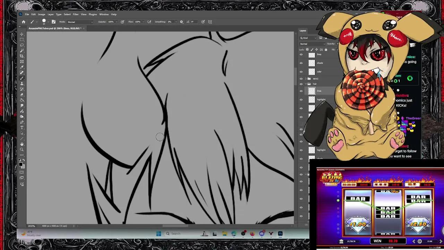Toggle visibility of hair group
Viewport: 444px width, 250px height.
coord(301,84)
